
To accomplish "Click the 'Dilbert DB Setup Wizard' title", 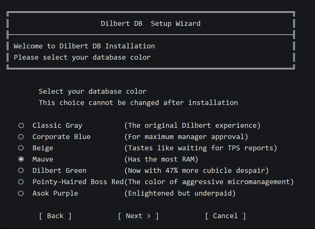I will point(151,24).
